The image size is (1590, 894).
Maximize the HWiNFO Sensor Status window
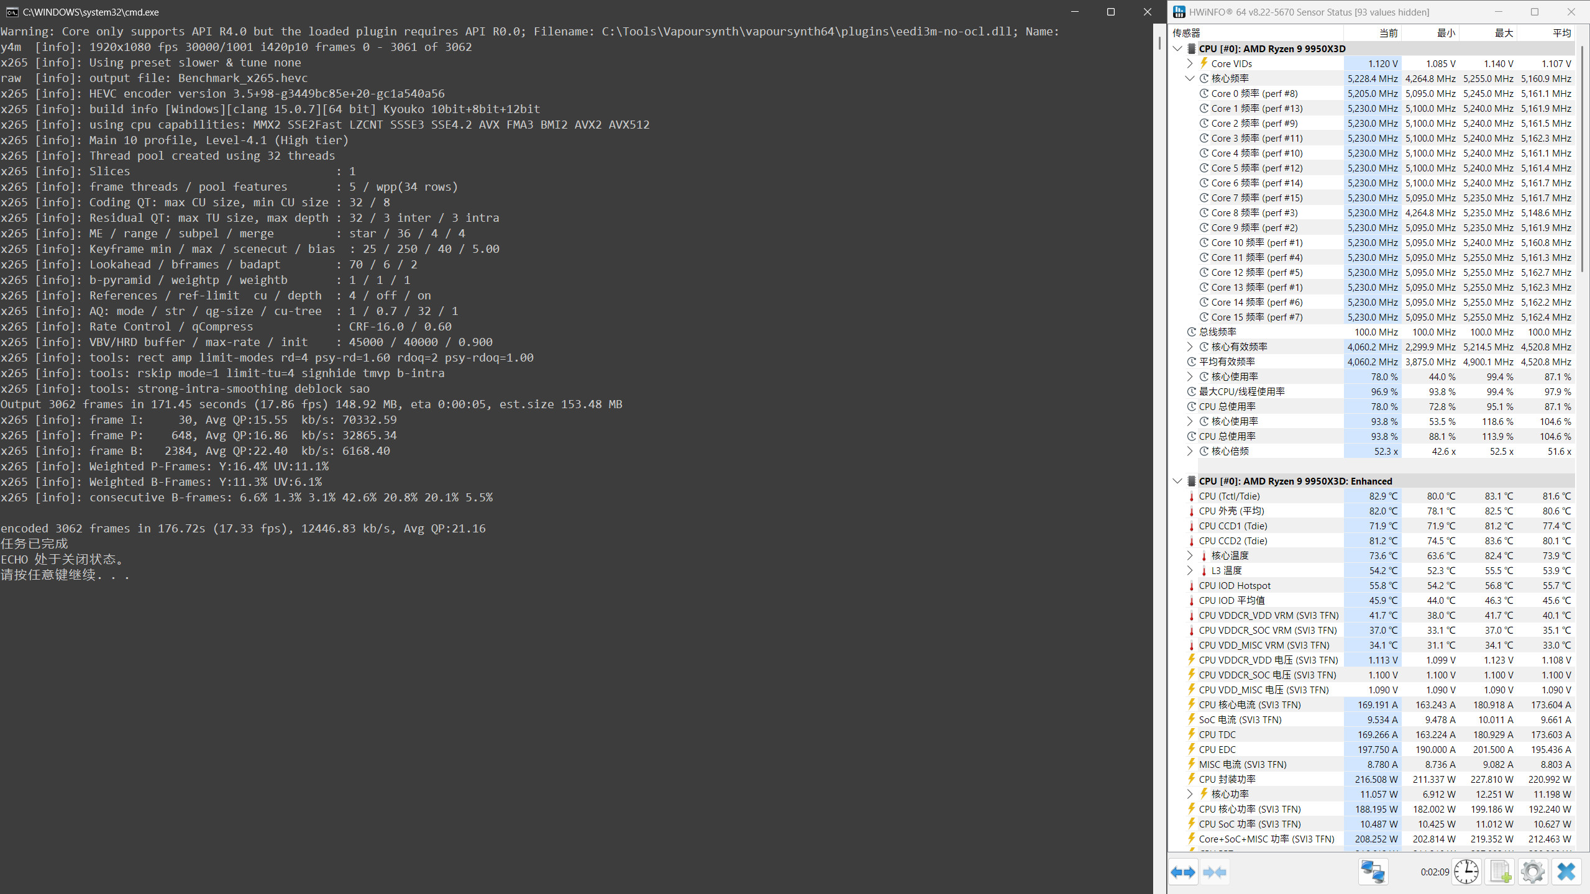click(1534, 12)
